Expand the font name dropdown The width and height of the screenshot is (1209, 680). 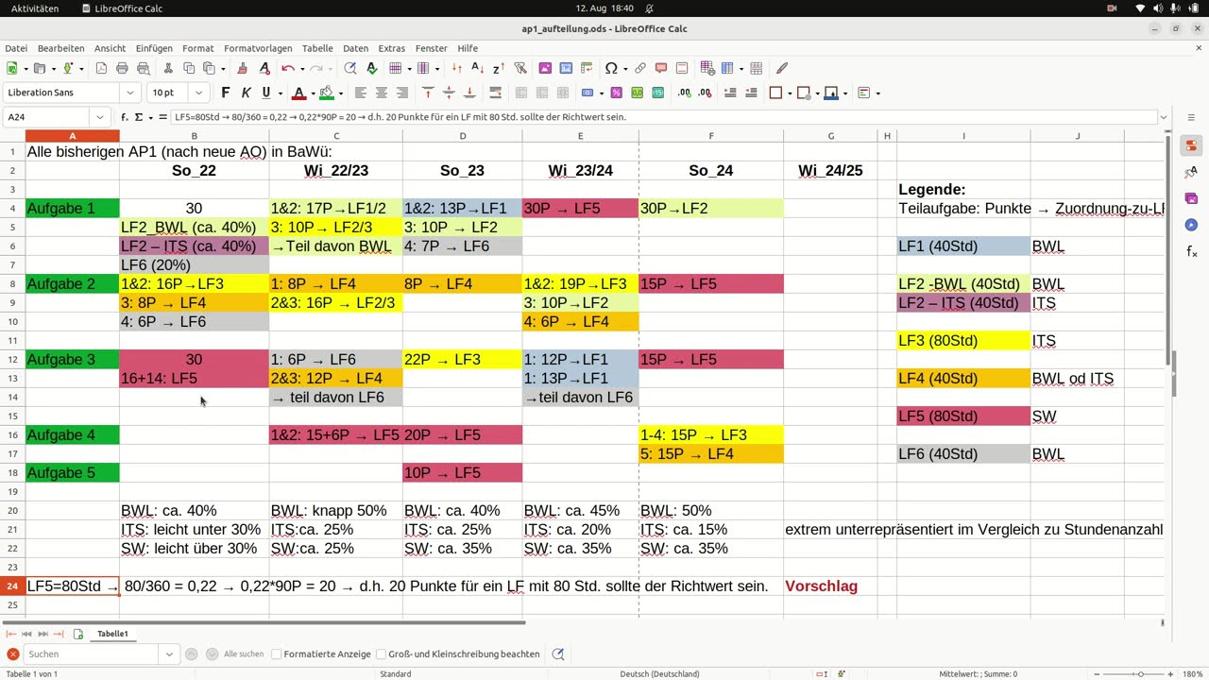click(130, 93)
